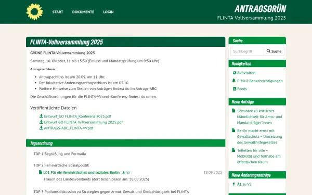Click the Veröffentlichte Dateien heading
The image size is (312, 195).
click(54, 108)
